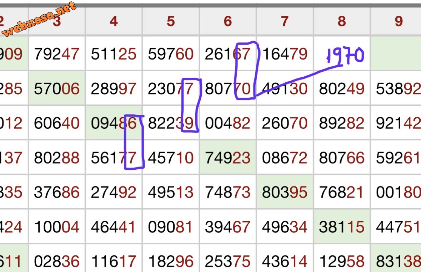Click the number 26070
Viewport: 421px width, 272px height.
(285, 123)
